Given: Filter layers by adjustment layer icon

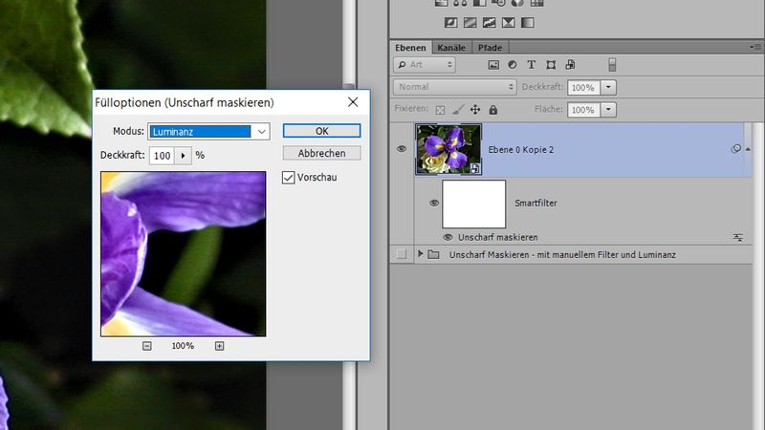Looking at the screenshot, I should click(x=513, y=65).
